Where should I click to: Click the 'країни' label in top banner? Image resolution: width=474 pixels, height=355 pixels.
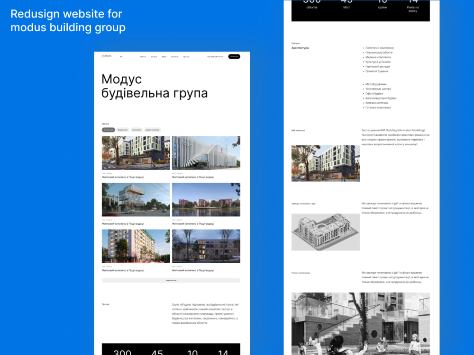click(382, 8)
